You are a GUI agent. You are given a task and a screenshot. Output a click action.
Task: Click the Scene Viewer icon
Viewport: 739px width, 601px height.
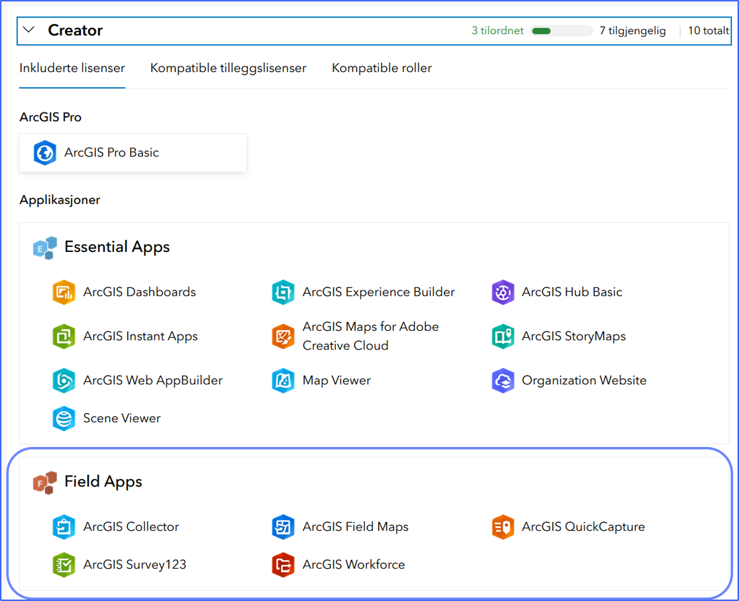[64, 418]
